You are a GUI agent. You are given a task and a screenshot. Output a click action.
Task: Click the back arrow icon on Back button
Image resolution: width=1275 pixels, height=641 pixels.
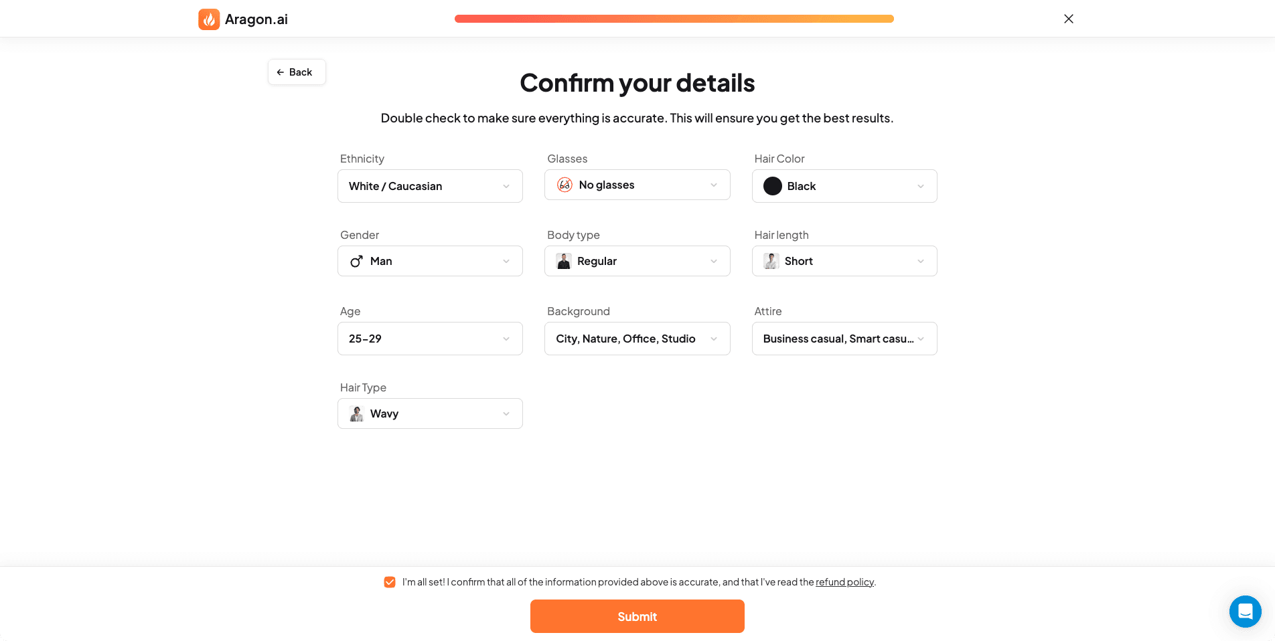coord(281,72)
